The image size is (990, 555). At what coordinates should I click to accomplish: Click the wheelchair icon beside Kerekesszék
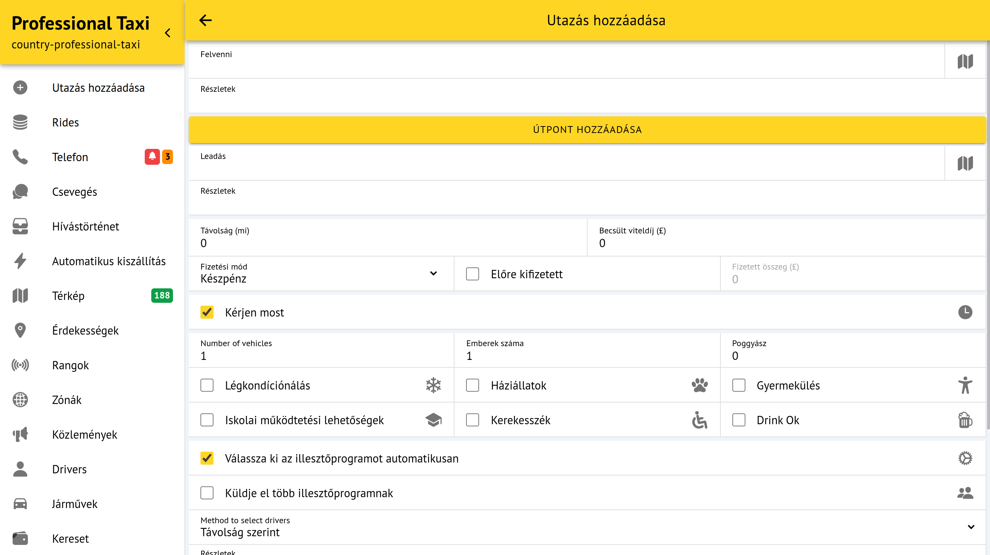tap(699, 420)
